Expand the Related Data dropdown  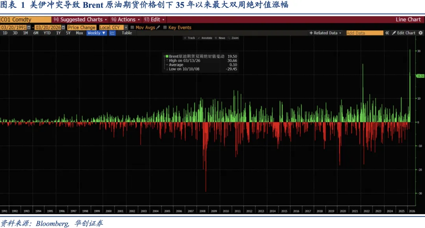pyautogui.click(x=325, y=33)
